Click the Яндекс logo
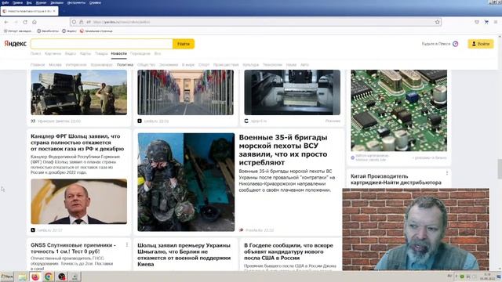This screenshot has height=282, width=502. [x=15, y=44]
